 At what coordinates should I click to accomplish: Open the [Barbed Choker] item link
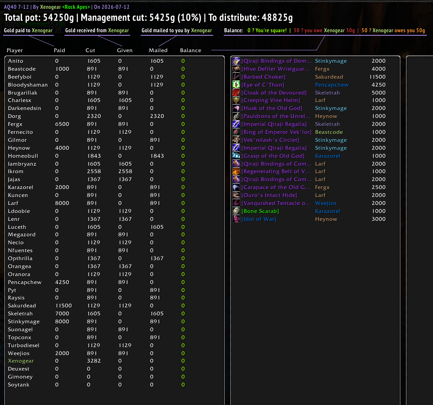pos(264,77)
